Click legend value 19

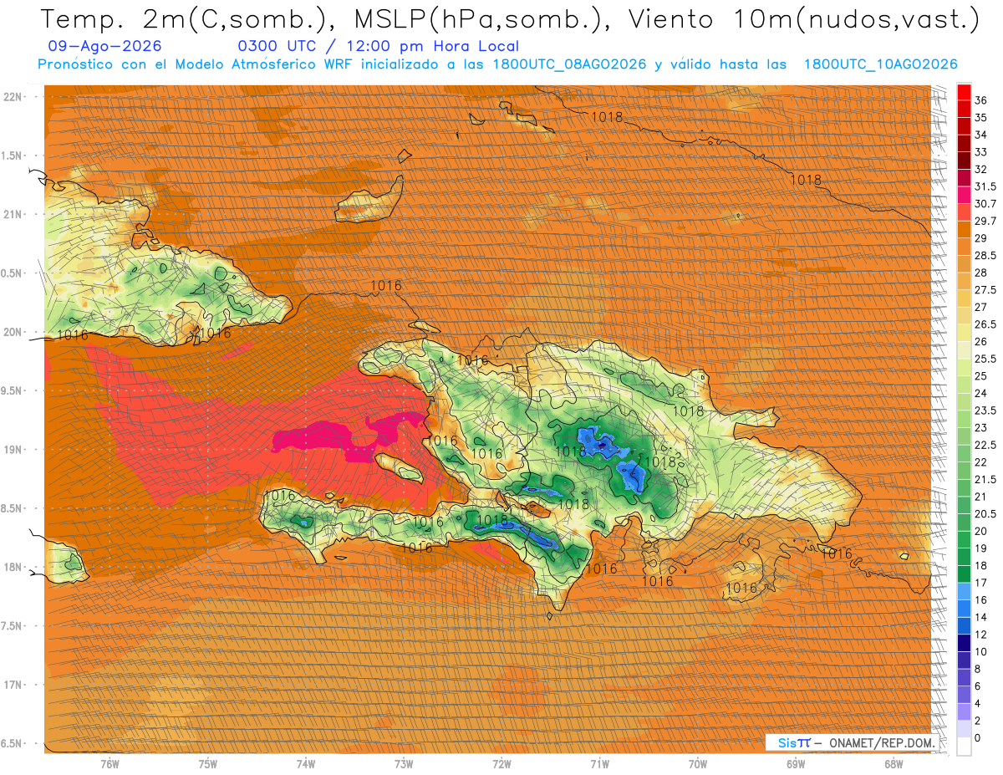click(x=980, y=548)
